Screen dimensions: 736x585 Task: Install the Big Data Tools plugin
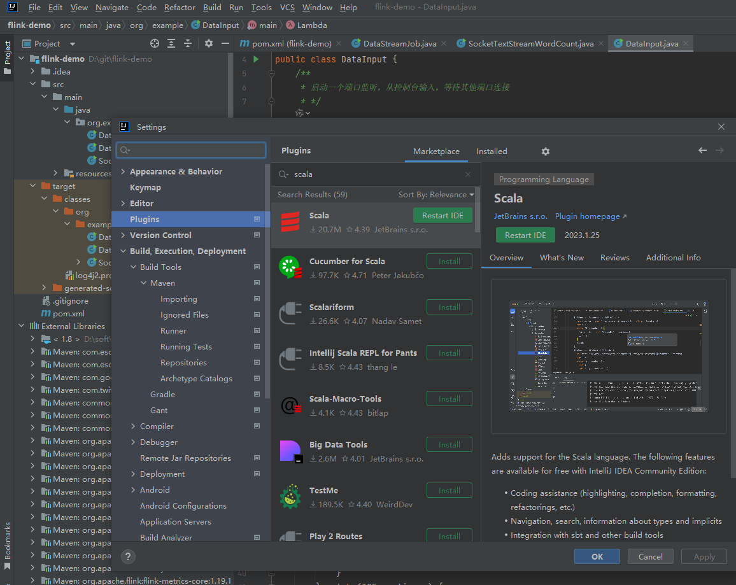point(449,445)
